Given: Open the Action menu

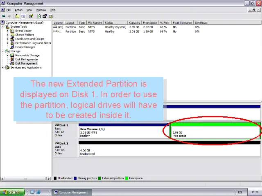Looking at the screenshot, I should (18, 10).
